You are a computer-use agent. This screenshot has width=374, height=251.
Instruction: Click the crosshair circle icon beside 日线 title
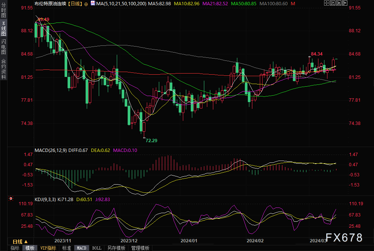click(86, 3)
